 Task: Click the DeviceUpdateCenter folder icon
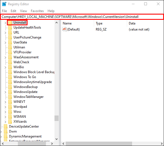point(6,126)
